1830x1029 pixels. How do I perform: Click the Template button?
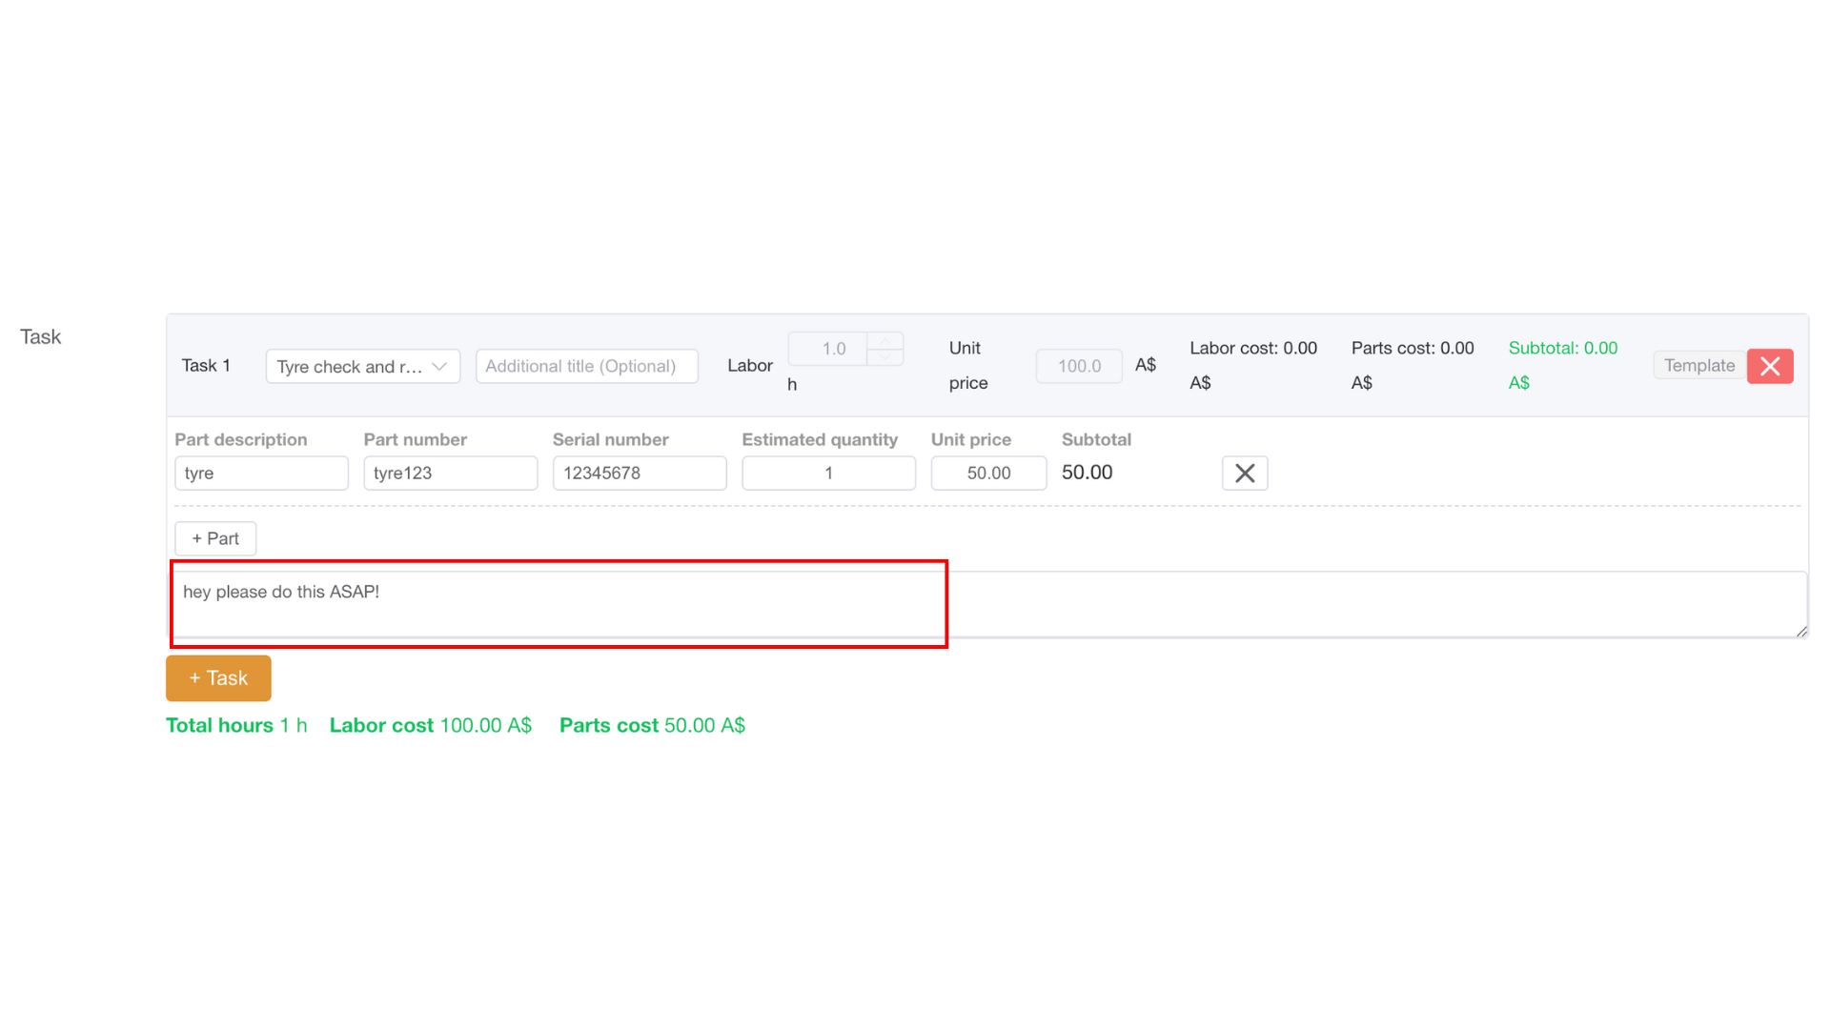(x=1698, y=365)
